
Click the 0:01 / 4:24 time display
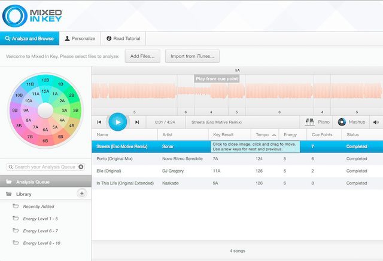(165, 122)
